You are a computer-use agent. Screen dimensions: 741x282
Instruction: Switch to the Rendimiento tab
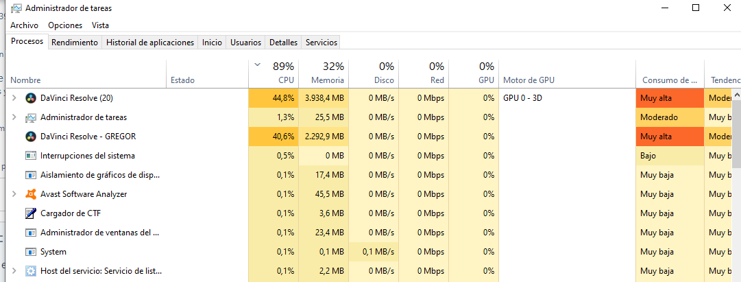pos(75,43)
